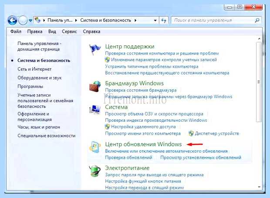
Task: Click 'Запрос пароля при выходе из спящего режима'
Action: (x=154, y=175)
